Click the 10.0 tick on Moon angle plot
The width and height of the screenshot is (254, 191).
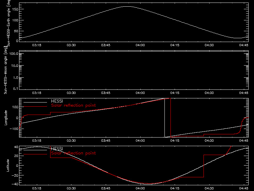[x=15, y=66]
